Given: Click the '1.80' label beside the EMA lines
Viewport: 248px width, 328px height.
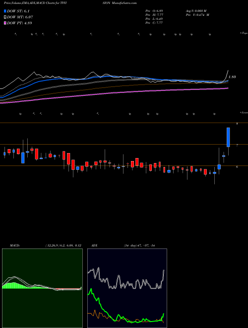Looking at the screenshot, I should point(232,77).
